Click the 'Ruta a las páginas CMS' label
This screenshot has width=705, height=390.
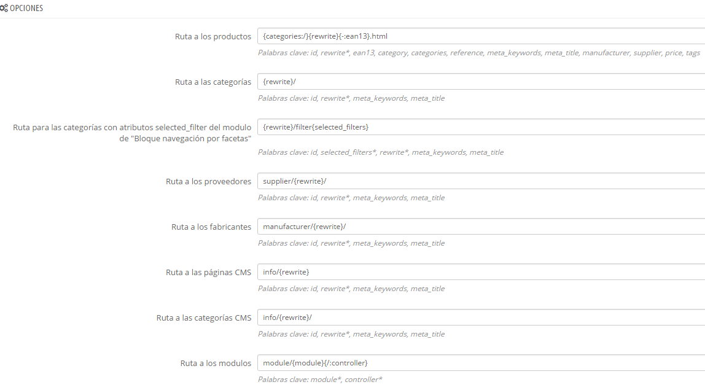pyautogui.click(x=209, y=272)
